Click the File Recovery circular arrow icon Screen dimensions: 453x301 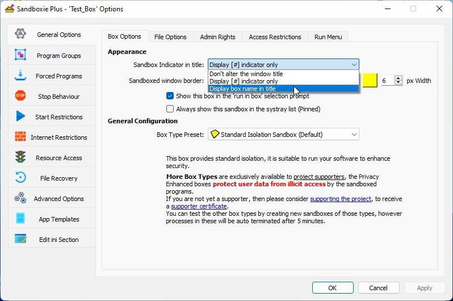pos(20,177)
